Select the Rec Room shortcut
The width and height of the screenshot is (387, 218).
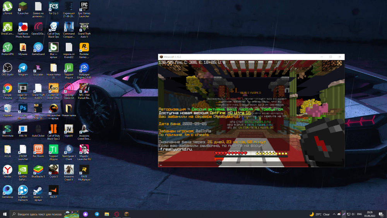(38, 151)
